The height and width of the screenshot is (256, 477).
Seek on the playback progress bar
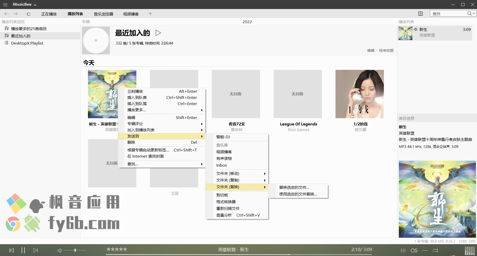pyautogui.click(x=238, y=254)
